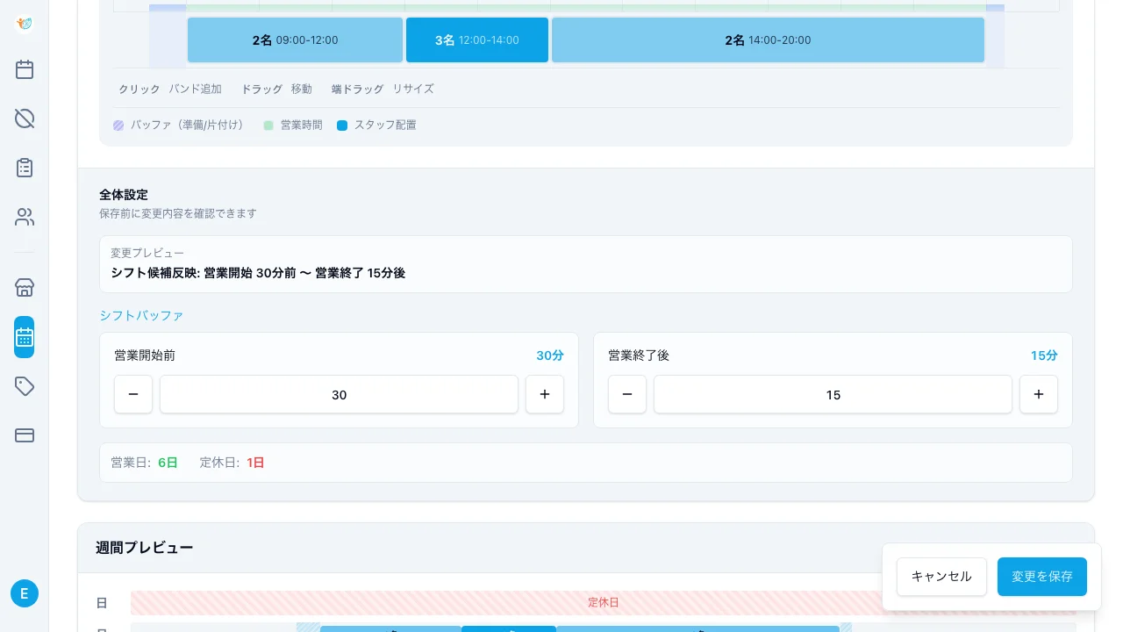1123x632 pixels.
Task: Click the 営業開始前 value field showing 30
Action: (x=339, y=394)
